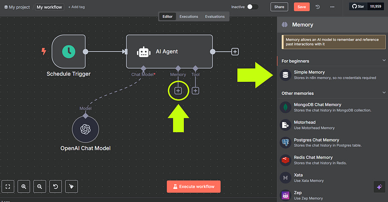Select the Xata memory icon
Image resolution: width=388 pixels, height=202 pixels.
(285, 178)
